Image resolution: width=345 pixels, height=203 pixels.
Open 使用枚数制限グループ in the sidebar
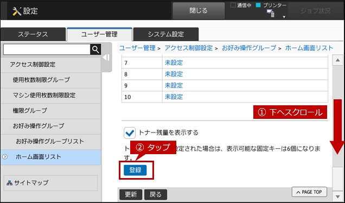[x=51, y=80]
